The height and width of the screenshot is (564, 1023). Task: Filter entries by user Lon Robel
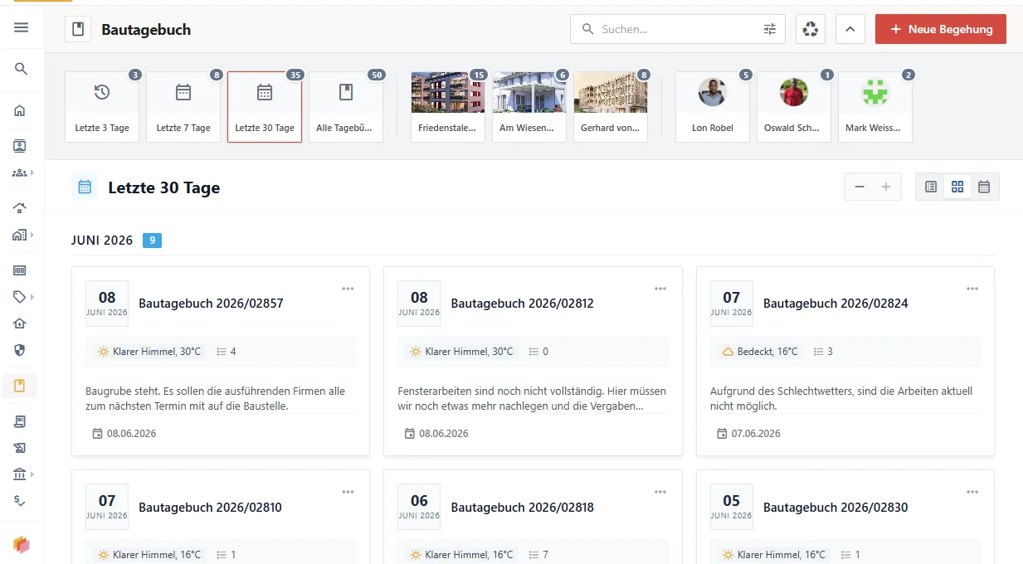[713, 106]
